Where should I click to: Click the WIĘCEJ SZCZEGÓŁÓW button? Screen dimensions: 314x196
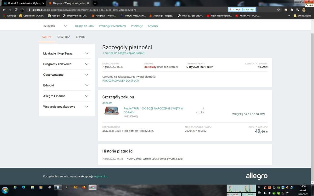pos(249,114)
